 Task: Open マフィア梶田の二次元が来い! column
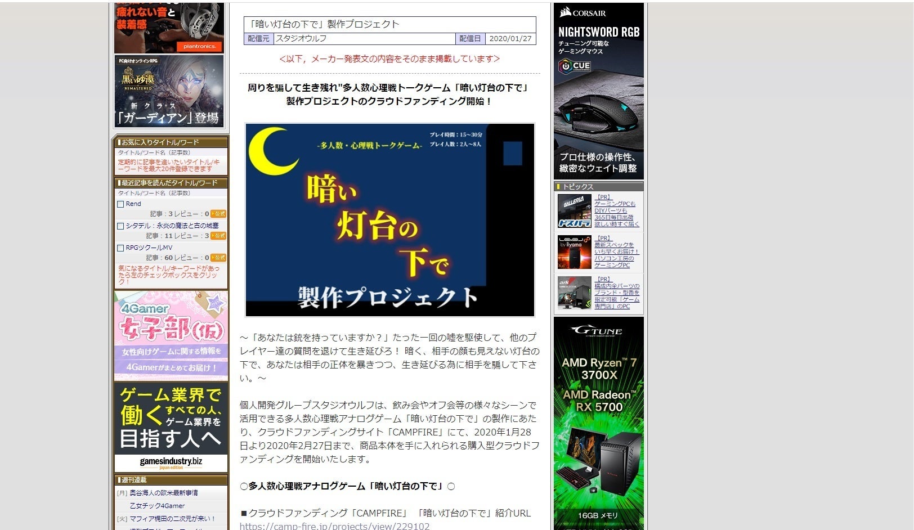pos(173,519)
